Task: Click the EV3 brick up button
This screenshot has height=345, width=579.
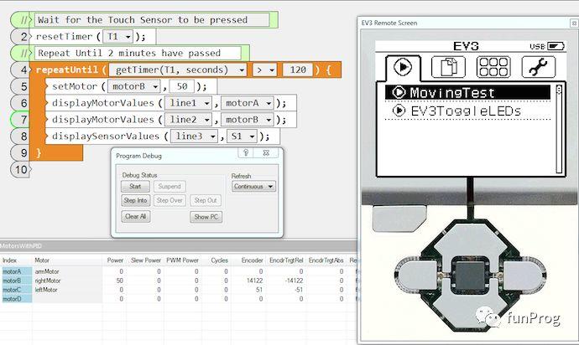Action: (470, 240)
